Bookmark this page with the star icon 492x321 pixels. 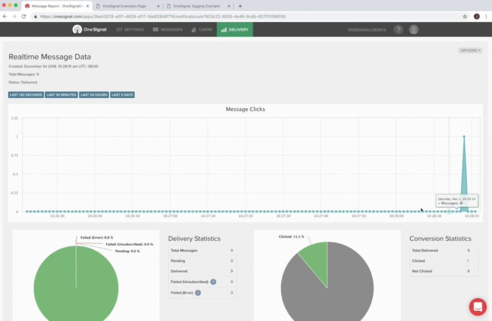pyautogui.click(x=465, y=16)
